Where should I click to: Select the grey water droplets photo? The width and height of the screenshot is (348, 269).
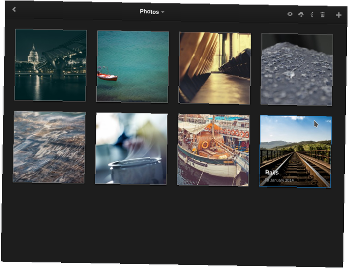[296, 70]
